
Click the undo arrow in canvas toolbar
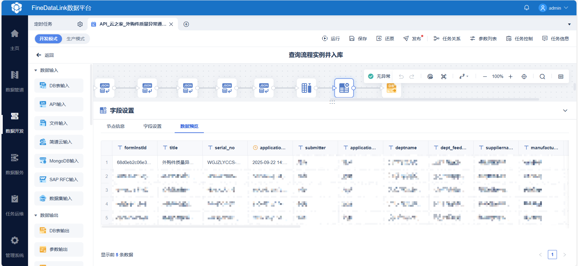click(x=401, y=76)
